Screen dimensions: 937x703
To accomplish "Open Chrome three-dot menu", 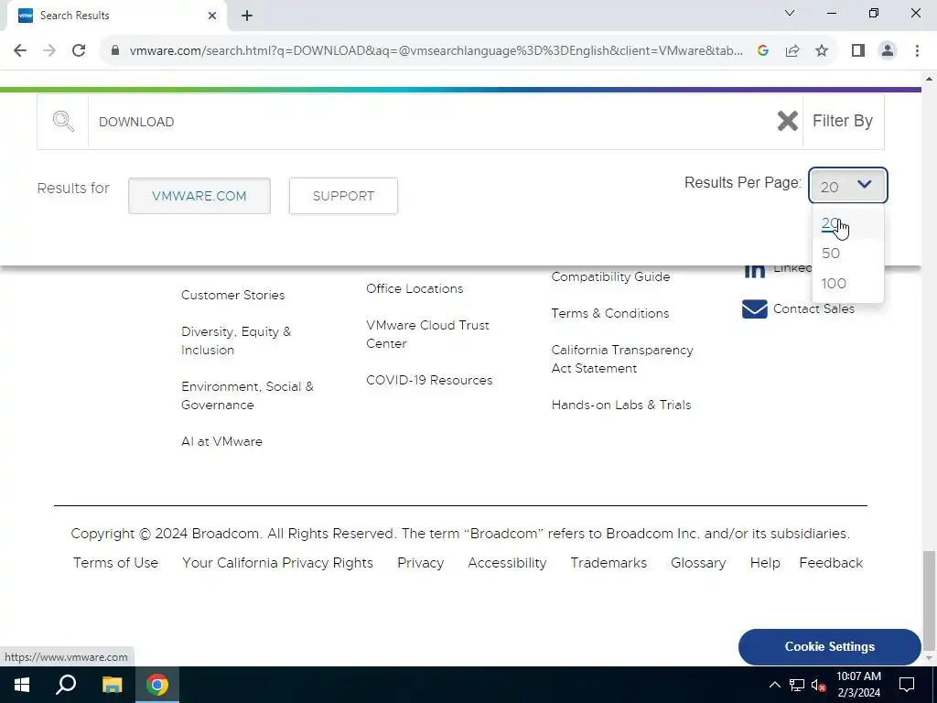I will tap(917, 50).
